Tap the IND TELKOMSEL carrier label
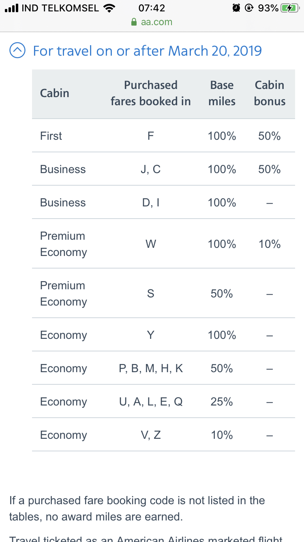Image resolution: width=304 pixels, height=542 pixels. point(60,8)
